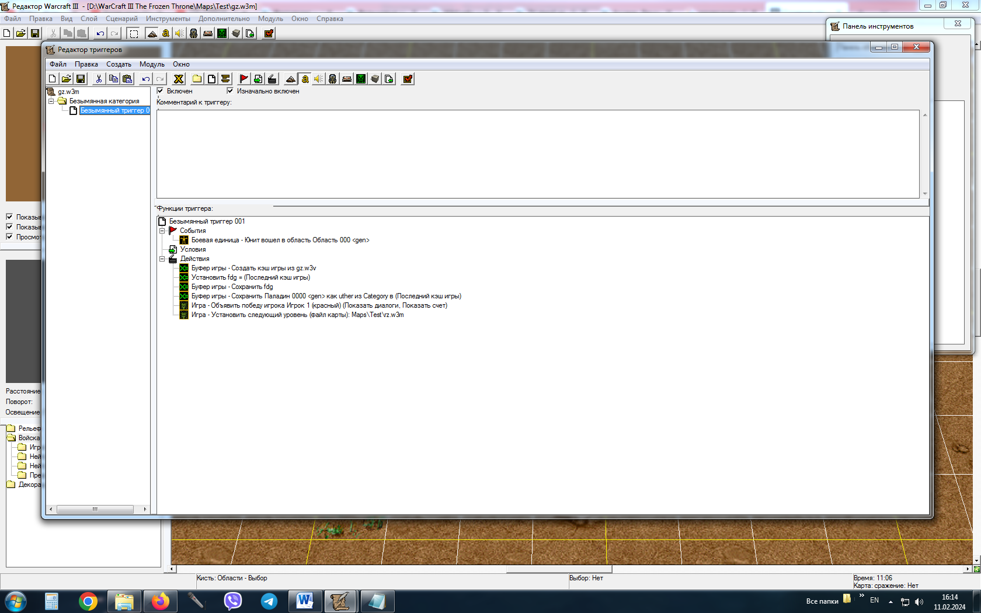
Task: Open 'Модуль' menu in Trigger Editor
Action: (152, 64)
